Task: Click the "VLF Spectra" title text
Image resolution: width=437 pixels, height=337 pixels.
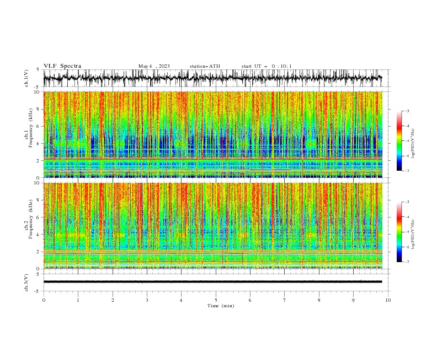Action: [x=62, y=66]
